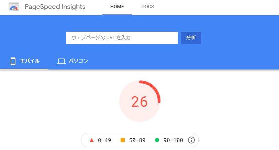Click the 50–89 range label
Viewport: 279px width, 150px height.
[137, 140]
